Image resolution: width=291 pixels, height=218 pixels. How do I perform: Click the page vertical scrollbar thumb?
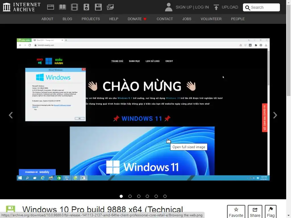289,50
